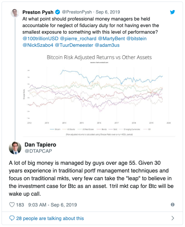
Task: Open the @bitstein mention link
Action: [136, 39]
